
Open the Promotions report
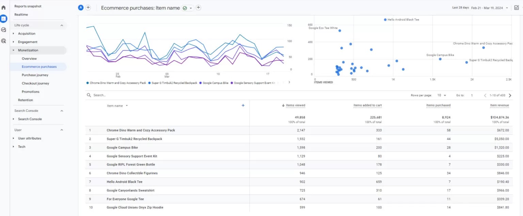(31, 92)
